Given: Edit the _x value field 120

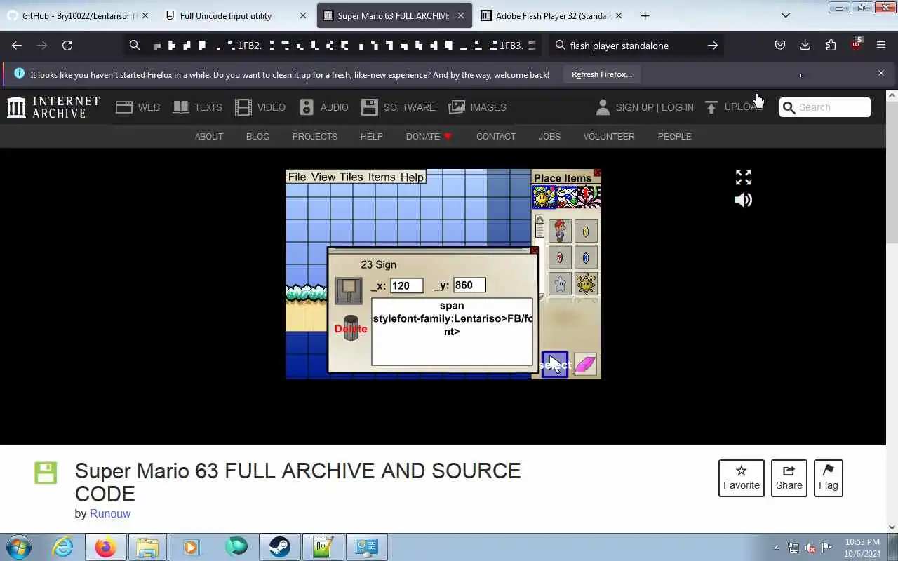Looking at the screenshot, I should coord(406,285).
